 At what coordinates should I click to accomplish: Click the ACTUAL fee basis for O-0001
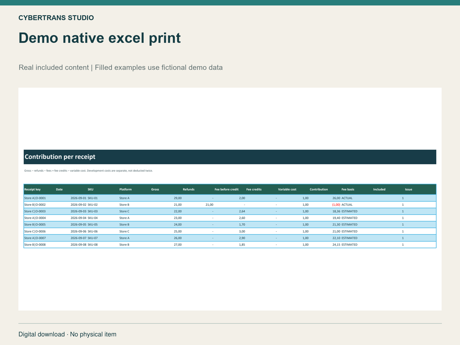click(x=347, y=198)
